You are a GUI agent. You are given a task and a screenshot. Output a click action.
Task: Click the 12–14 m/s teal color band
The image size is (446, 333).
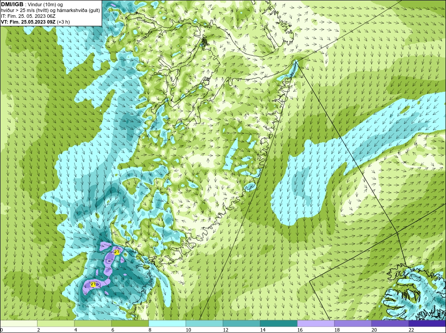click(241, 324)
